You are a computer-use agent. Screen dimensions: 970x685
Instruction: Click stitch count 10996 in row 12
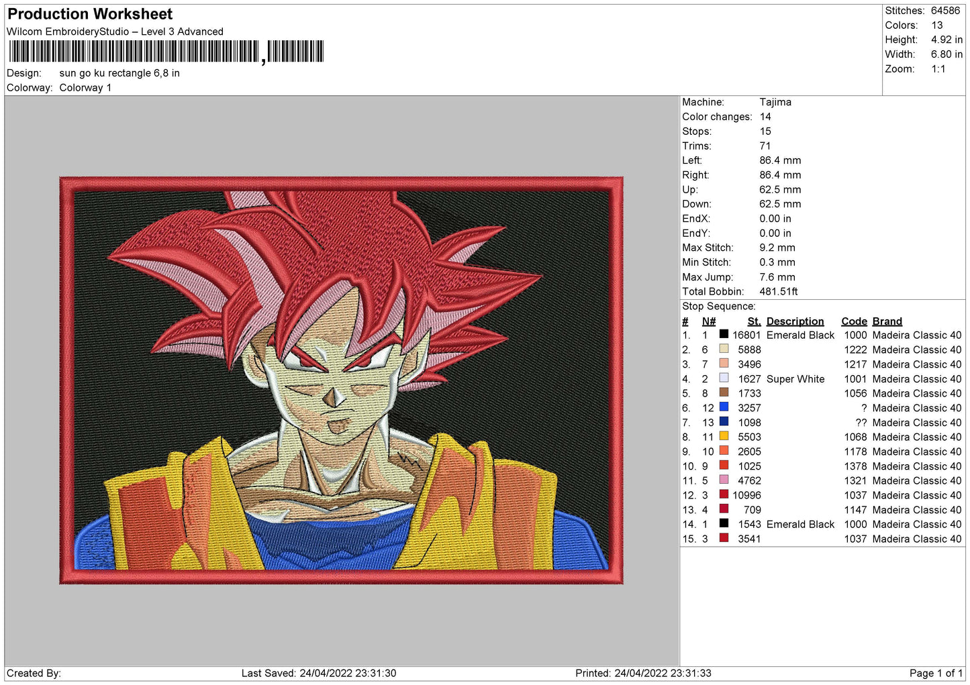(x=746, y=495)
